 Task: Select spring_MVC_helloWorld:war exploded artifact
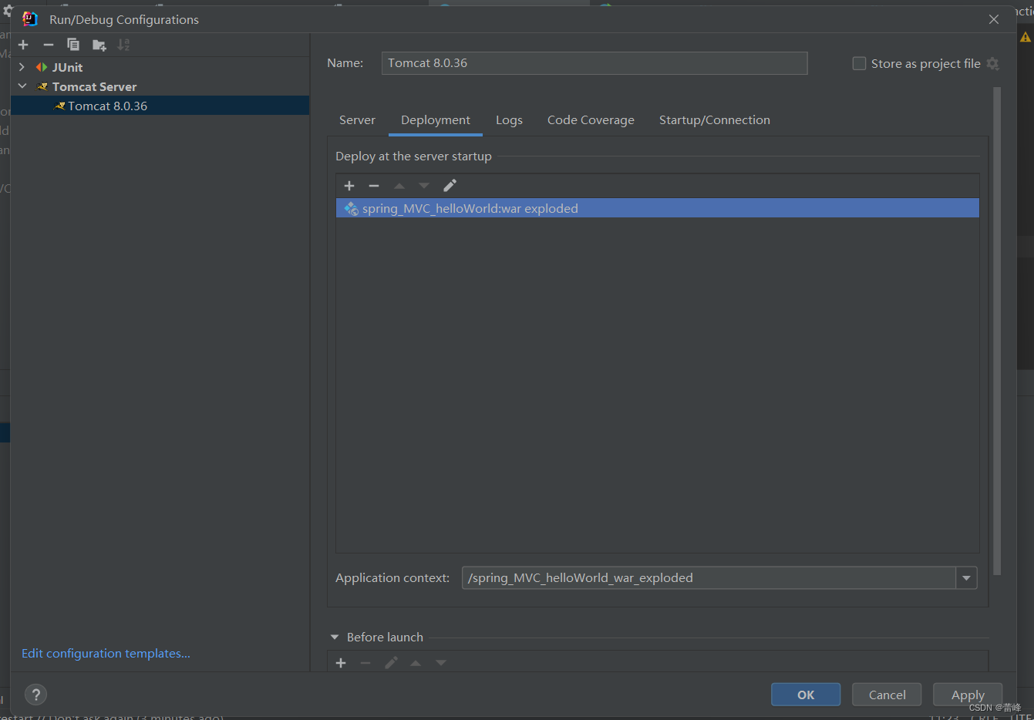click(658, 208)
